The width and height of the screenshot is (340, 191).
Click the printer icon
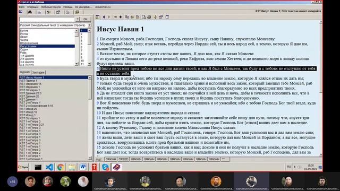coord(149,17)
